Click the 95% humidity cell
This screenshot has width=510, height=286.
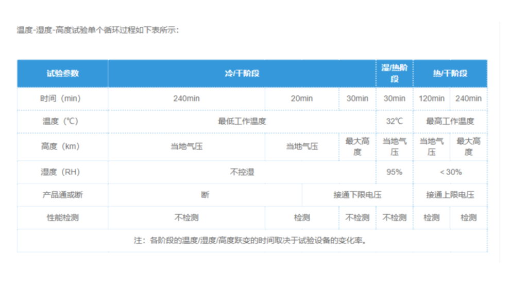pyautogui.click(x=394, y=172)
